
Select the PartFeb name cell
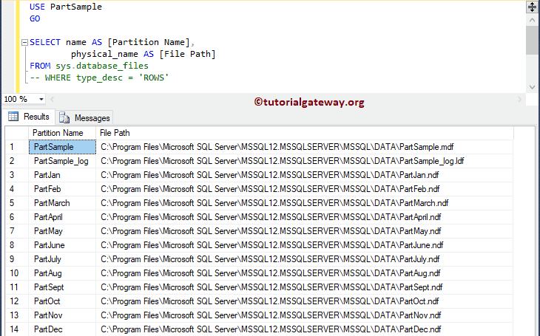[62, 189]
